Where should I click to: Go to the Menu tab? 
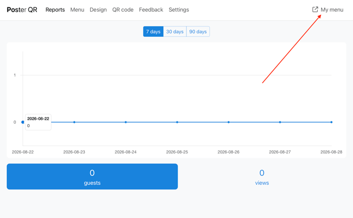[77, 10]
